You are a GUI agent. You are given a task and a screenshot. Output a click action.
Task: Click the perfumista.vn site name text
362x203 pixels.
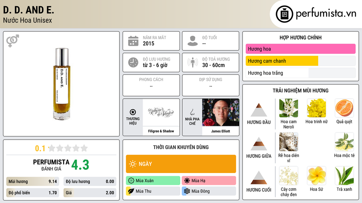tap(326, 13)
